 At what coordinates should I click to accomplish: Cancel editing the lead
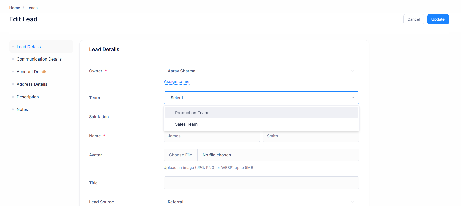(x=414, y=19)
